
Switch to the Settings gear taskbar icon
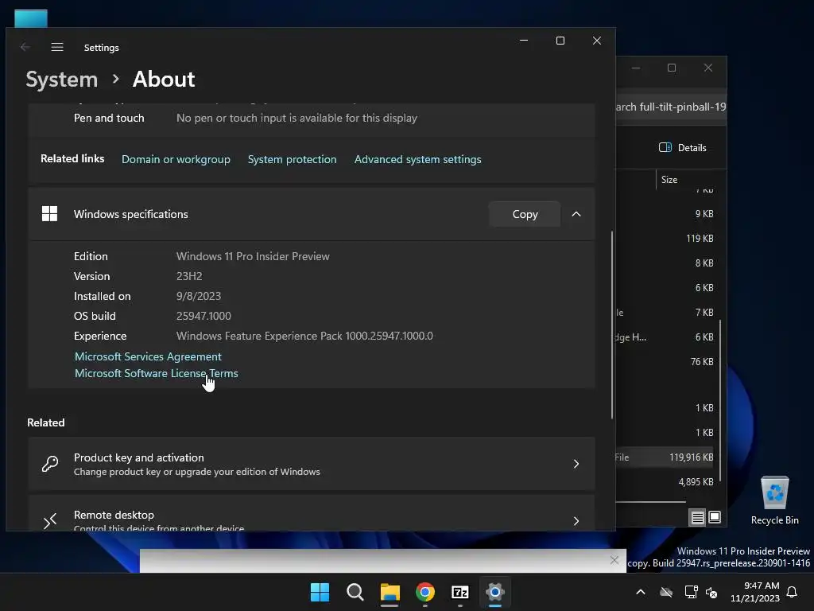tap(495, 592)
